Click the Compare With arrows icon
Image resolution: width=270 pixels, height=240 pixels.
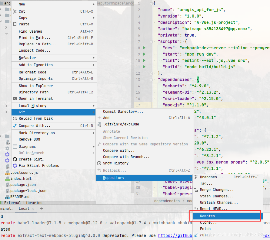pos(15,126)
